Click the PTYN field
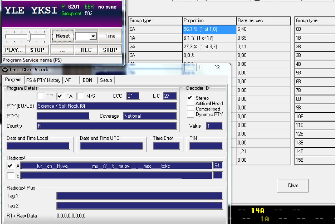 click(x=63, y=116)
